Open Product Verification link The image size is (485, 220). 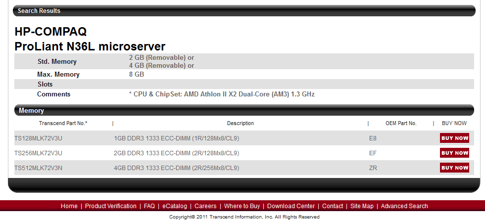point(111,206)
